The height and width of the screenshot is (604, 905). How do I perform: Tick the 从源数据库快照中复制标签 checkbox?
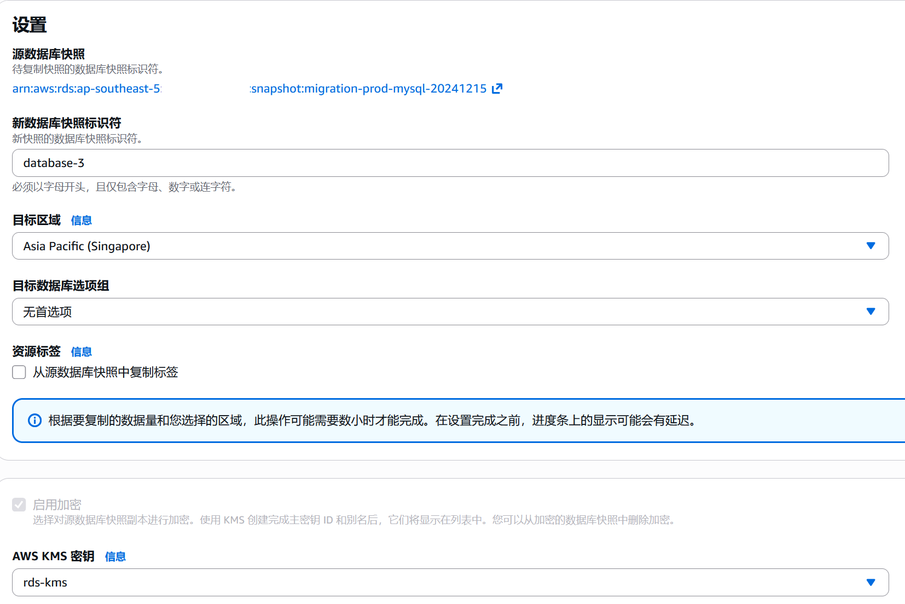pos(19,372)
